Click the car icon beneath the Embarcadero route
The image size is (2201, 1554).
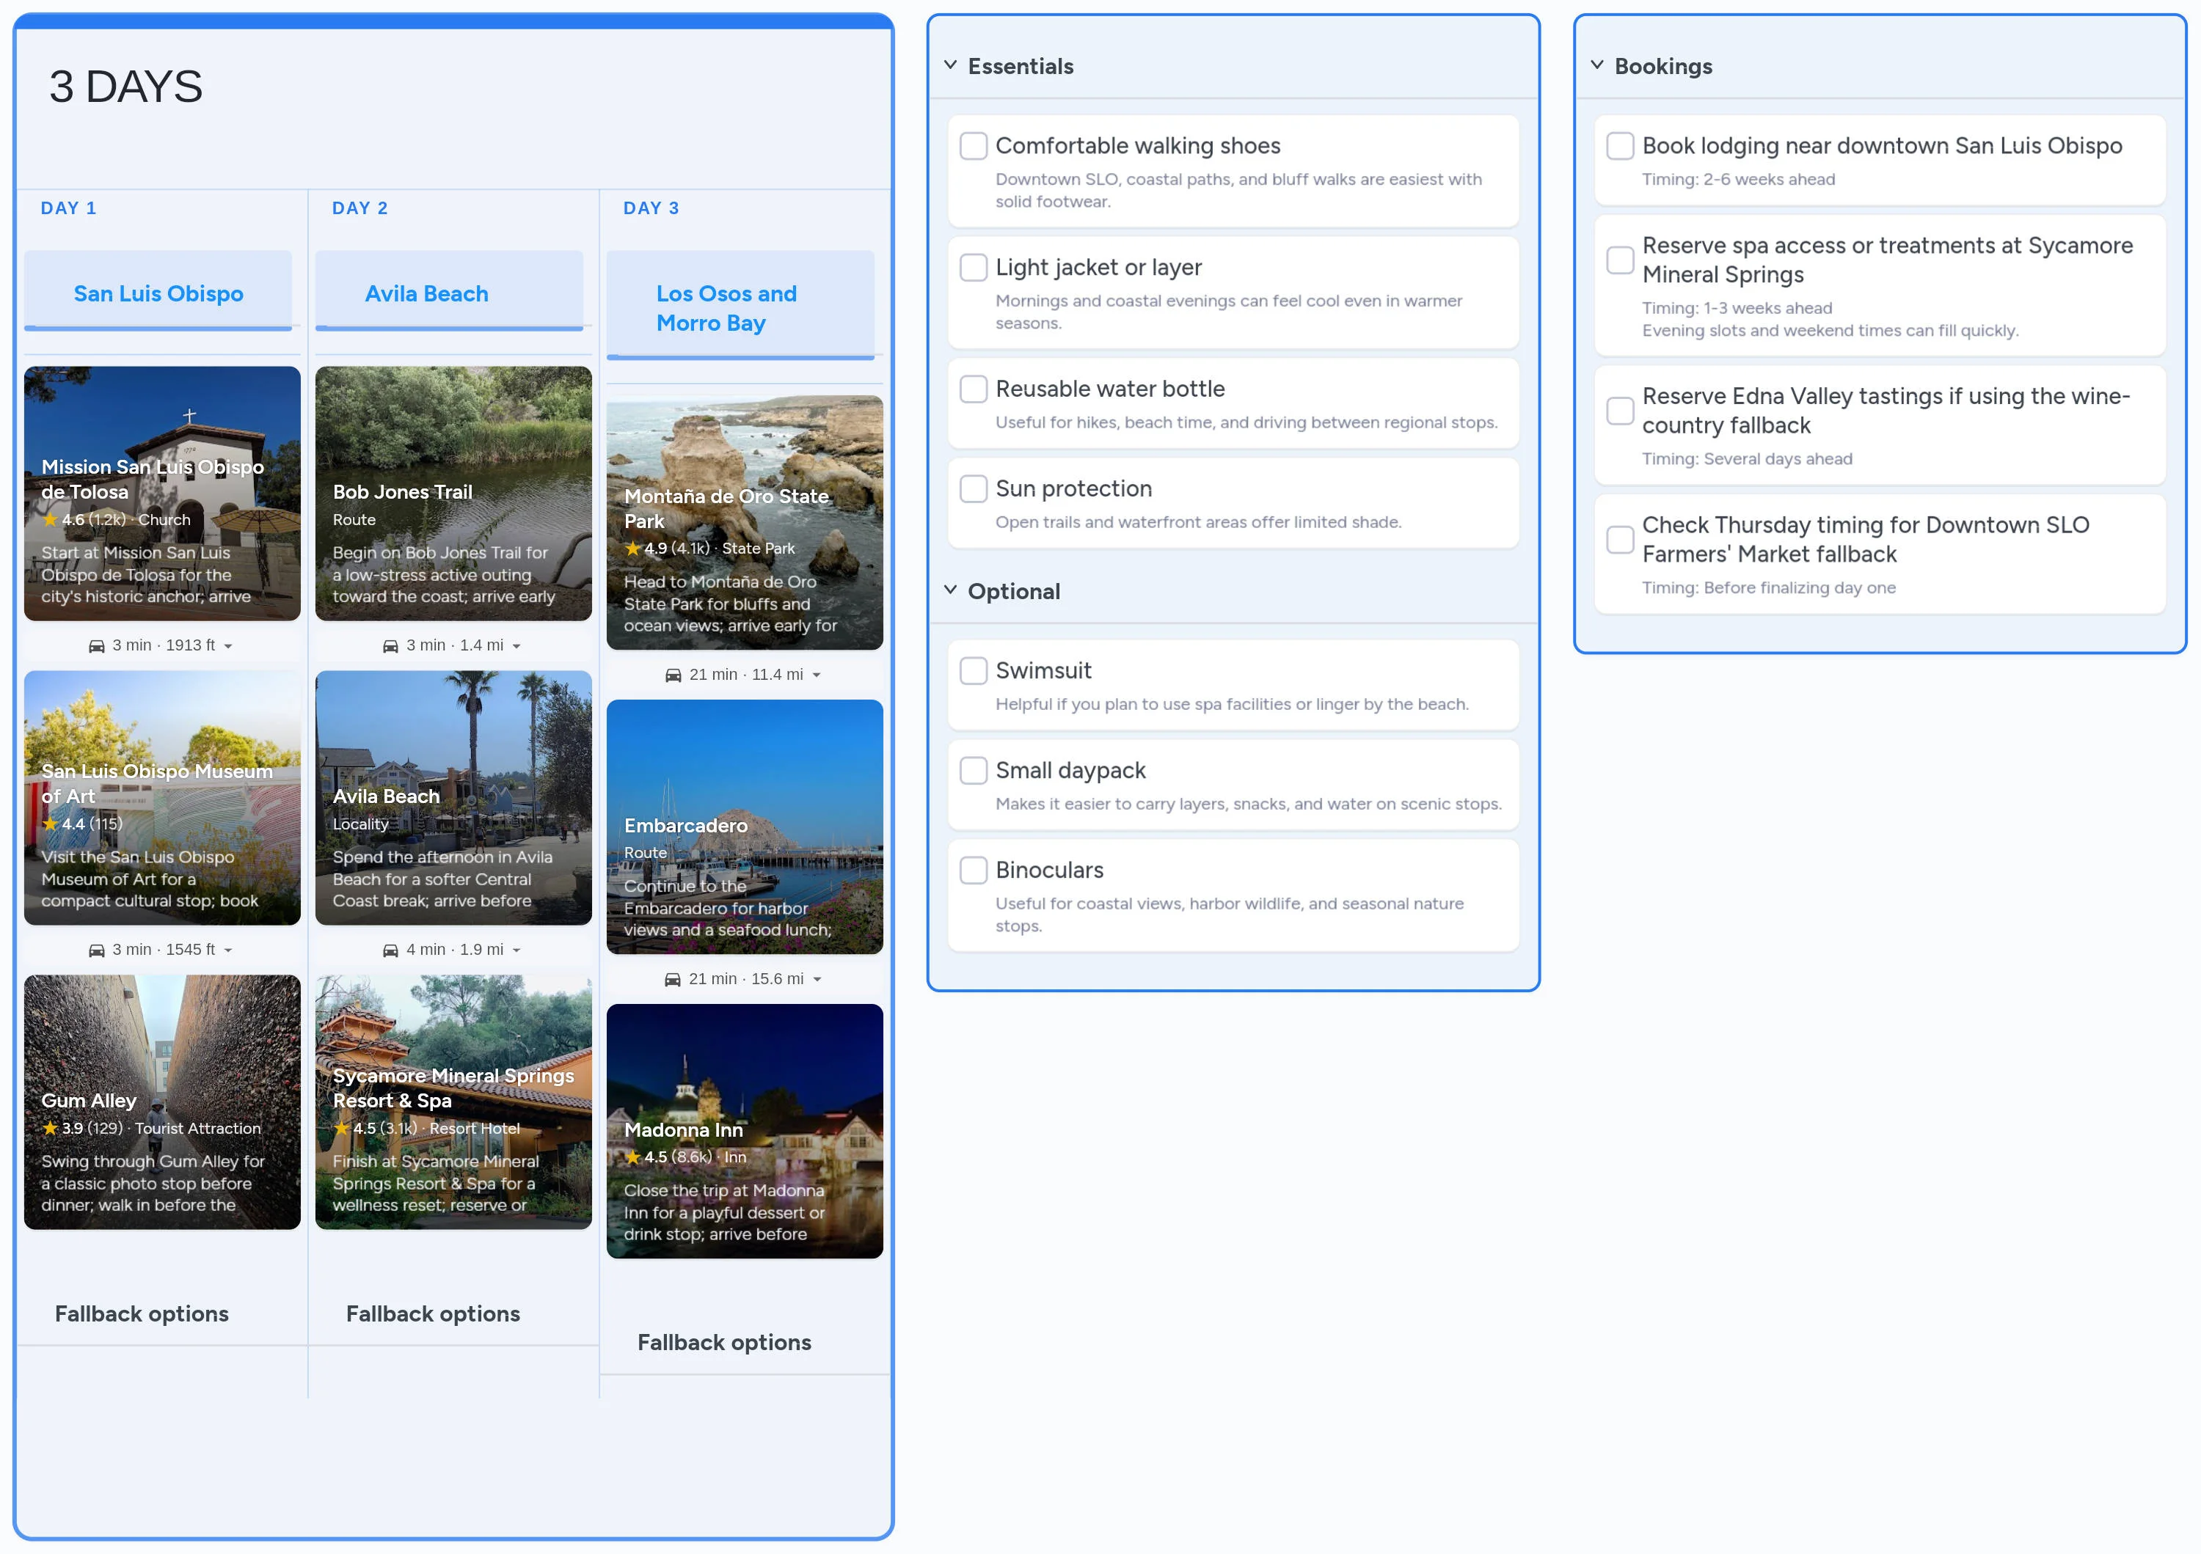point(672,978)
